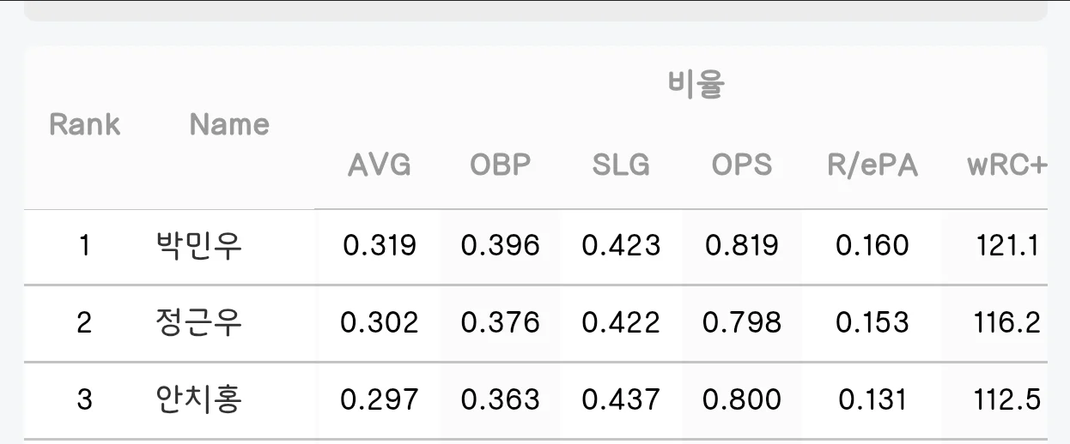Click OBP value 0.363 cell

click(501, 399)
